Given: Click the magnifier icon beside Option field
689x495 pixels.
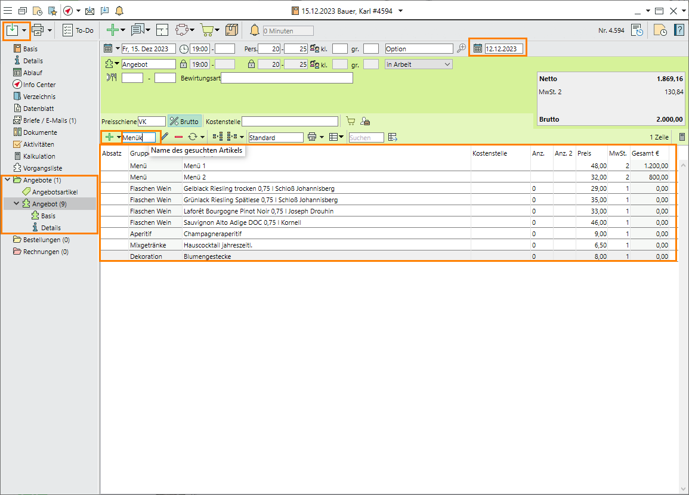Looking at the screenshot, I should coord(461,49).
